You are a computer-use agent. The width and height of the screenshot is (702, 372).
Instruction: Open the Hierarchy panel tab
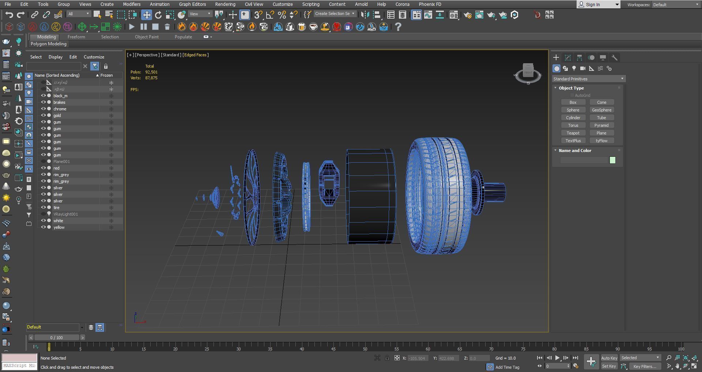(580, 58)
